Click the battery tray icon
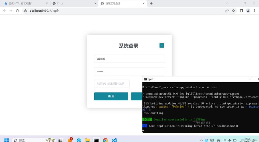The width and height of the screenshot is (259, 142). click(x=235, y=140)
